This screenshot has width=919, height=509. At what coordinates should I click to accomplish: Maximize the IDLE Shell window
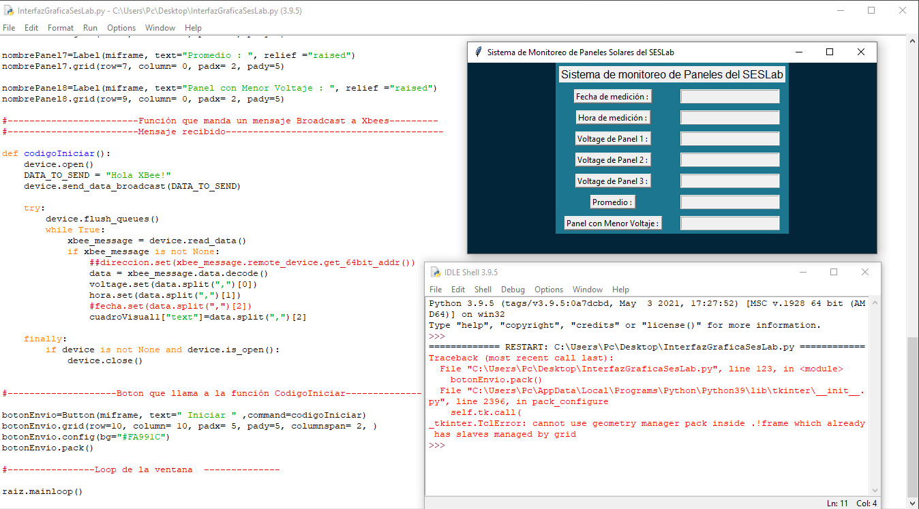(833, 272)
